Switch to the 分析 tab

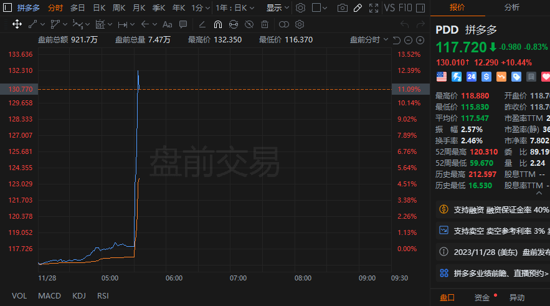512,7
